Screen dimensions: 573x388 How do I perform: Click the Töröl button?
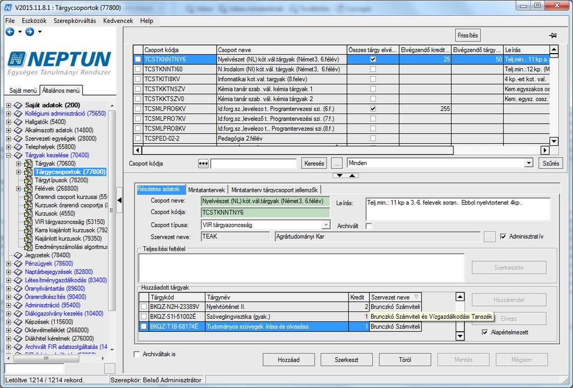405,360
